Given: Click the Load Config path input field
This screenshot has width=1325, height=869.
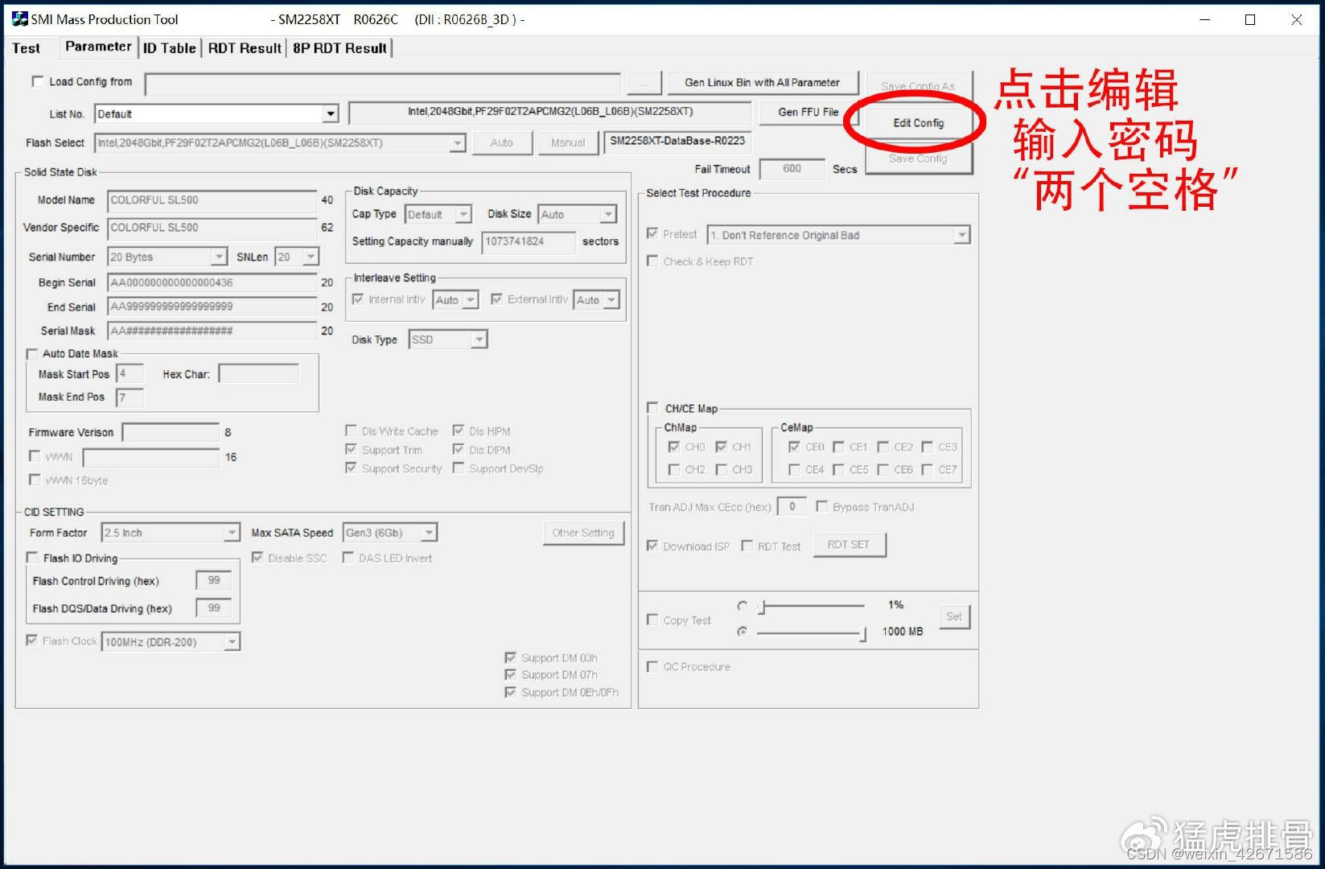Looking at the screenshot, I should (x=383, y=84).
